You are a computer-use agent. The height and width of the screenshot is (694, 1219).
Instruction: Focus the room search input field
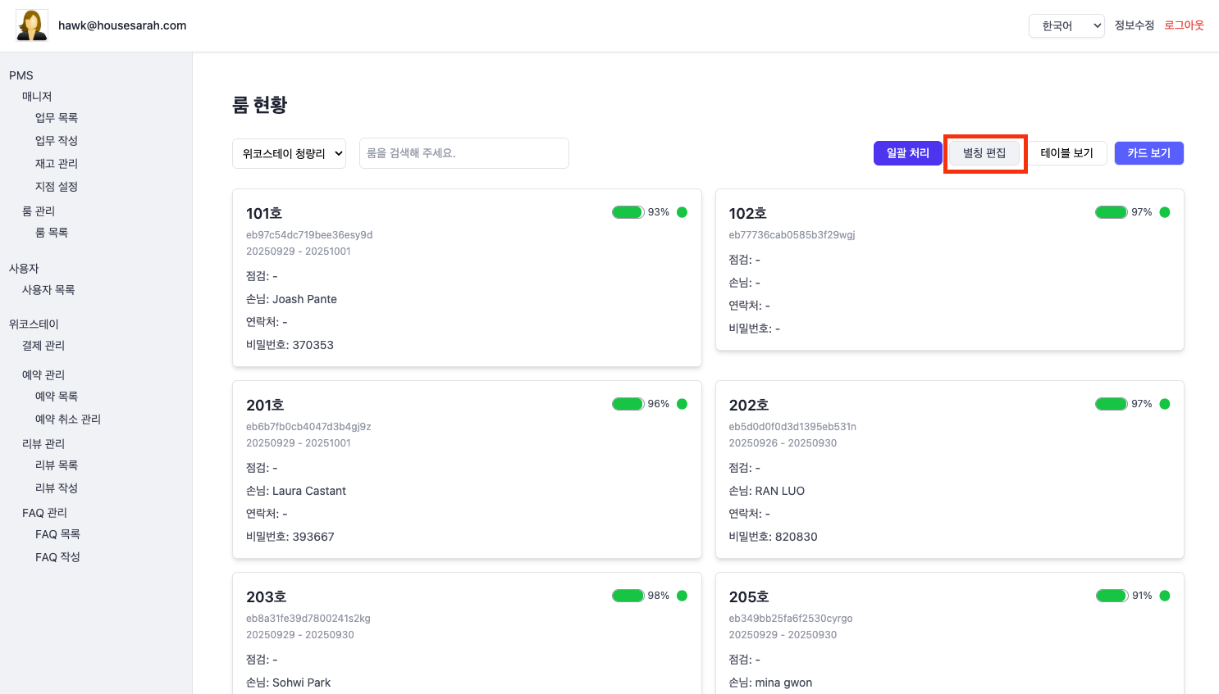point(463,153)
